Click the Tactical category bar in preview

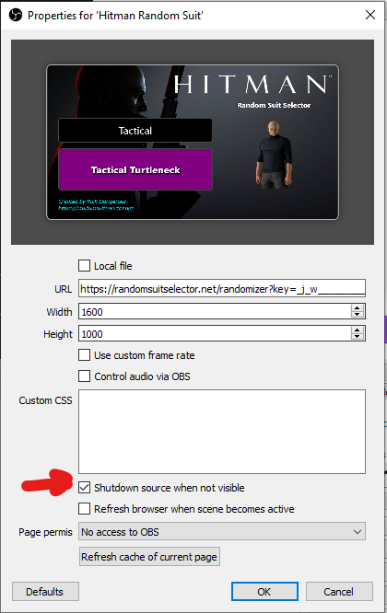[x=135, y=131]
